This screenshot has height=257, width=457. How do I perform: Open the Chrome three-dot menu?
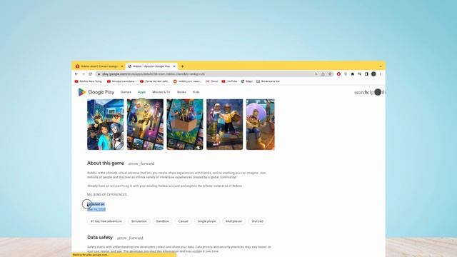(381, 74)
